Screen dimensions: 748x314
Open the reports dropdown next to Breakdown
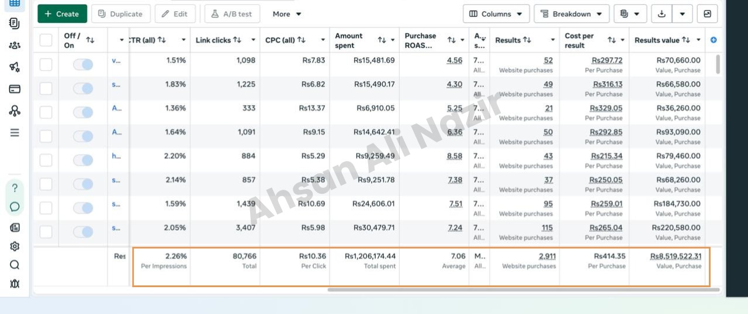click(630, 14)
